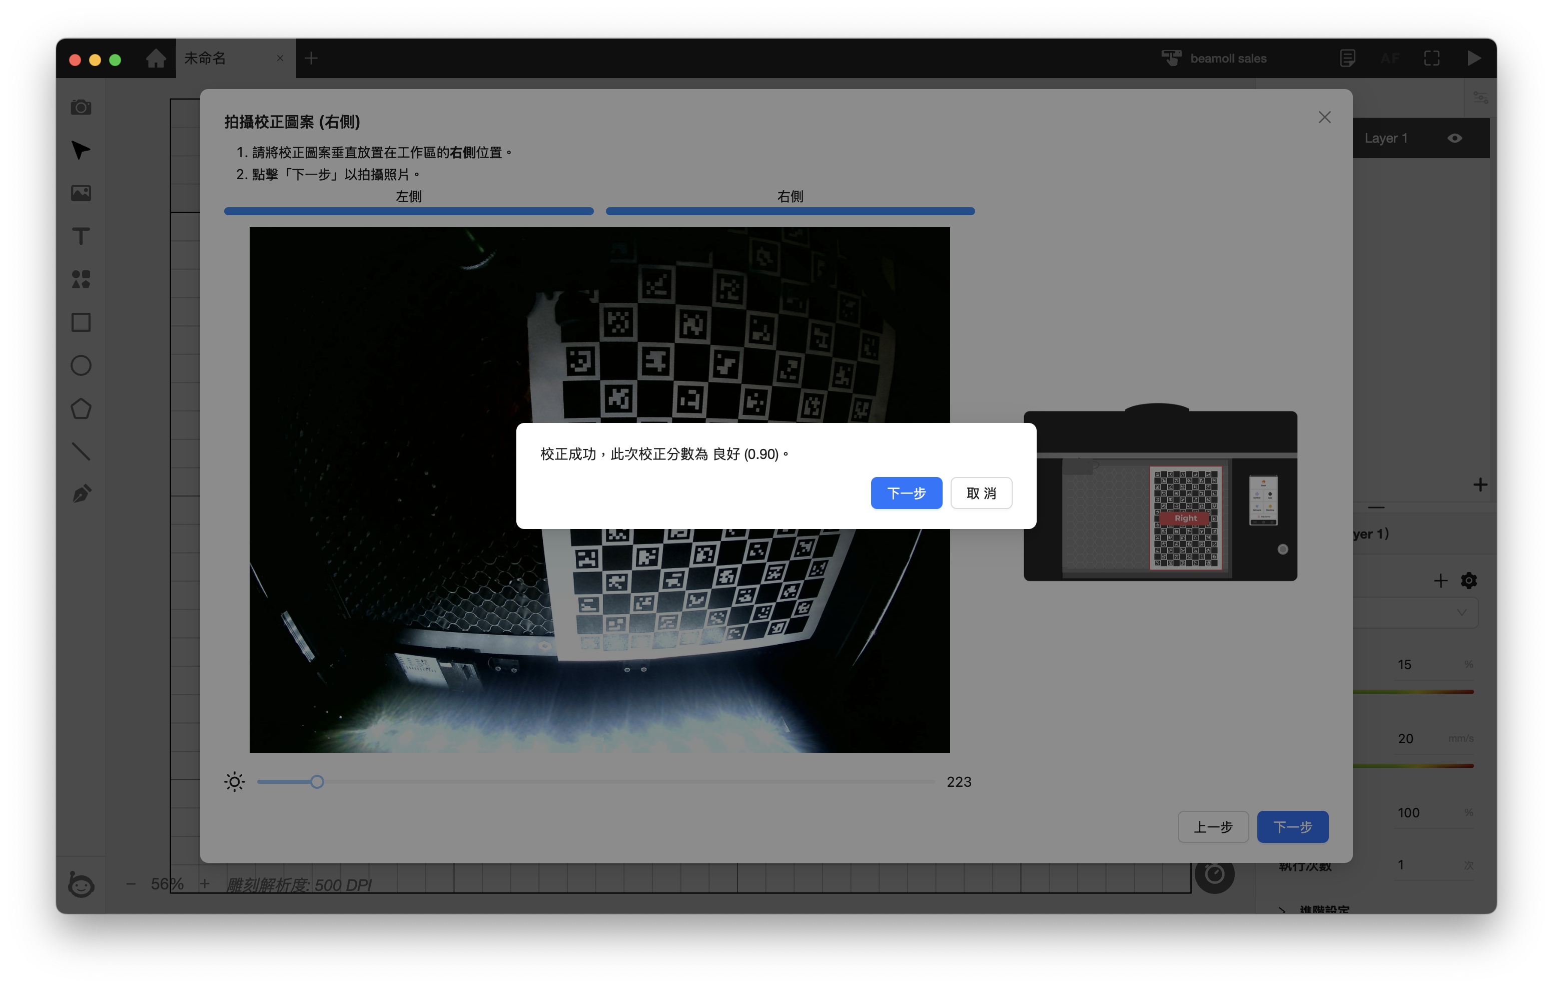
Task: Open the preset dropdown in layer settings
Action: [1415, 613]
